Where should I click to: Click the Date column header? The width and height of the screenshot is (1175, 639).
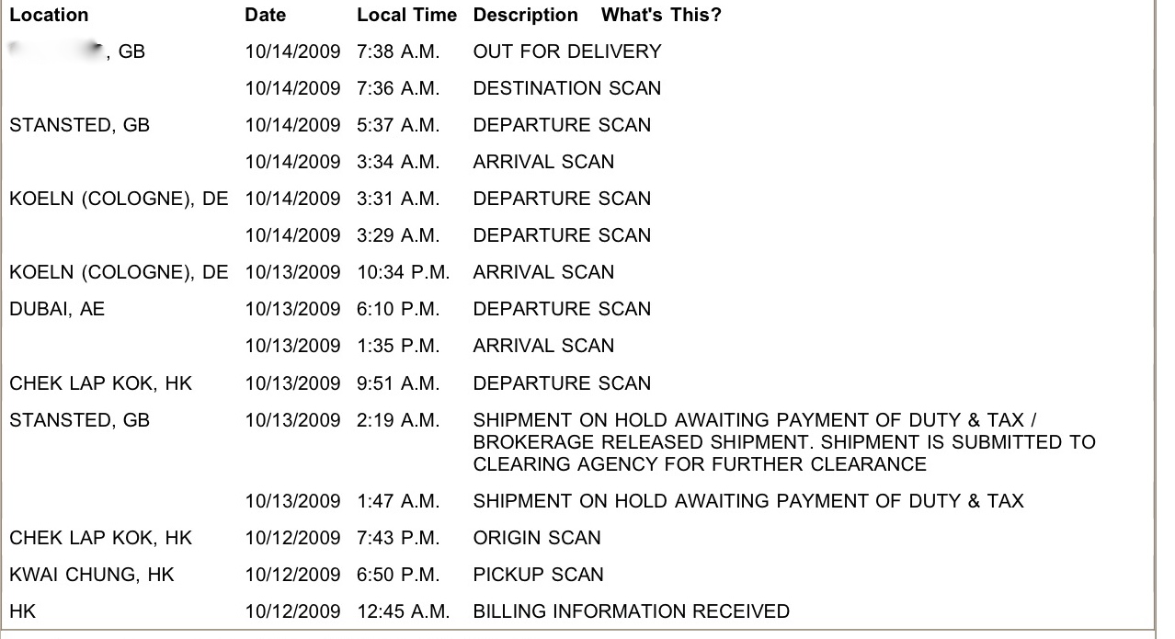click(x=265, y=15)
